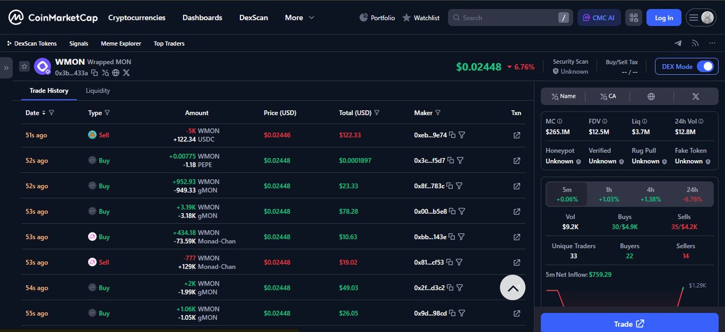The image size is (725, 332).
Task: Open DexScan Tokens sub-navigation
Action: pyautogui.click(x=31, y=43)
